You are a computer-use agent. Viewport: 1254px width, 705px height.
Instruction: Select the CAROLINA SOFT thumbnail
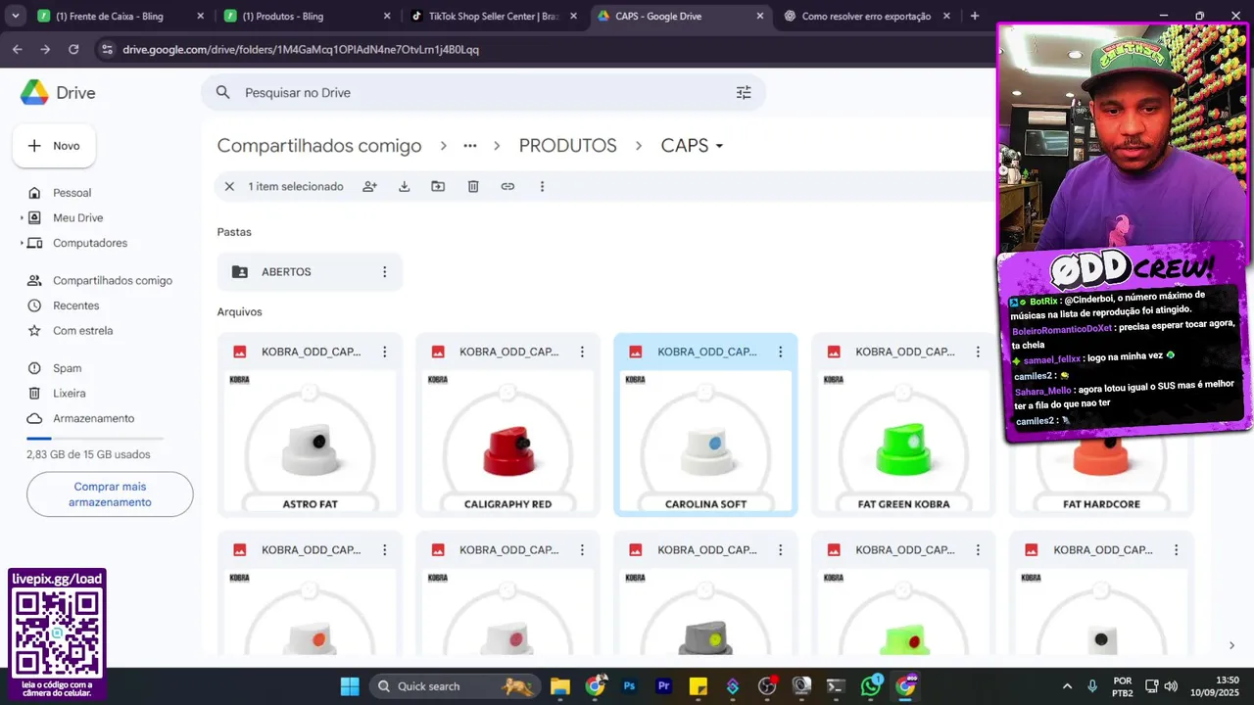[x=705, y=442]
